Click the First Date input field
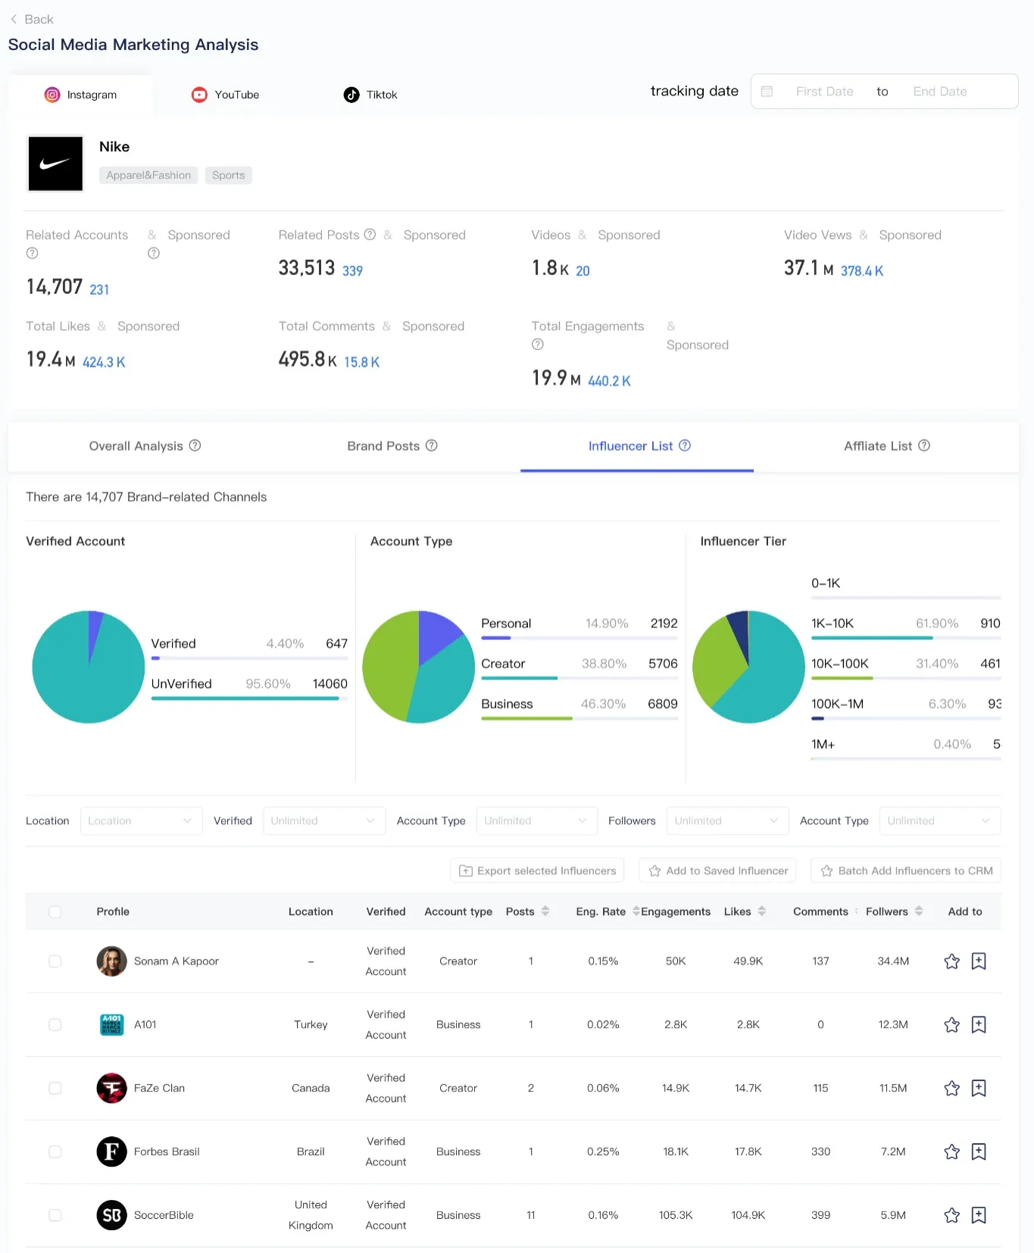Image resolution: width=1034 pixels, height=1253 pixels. [825, 92]
